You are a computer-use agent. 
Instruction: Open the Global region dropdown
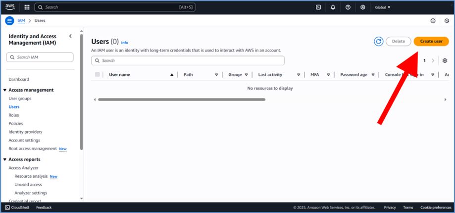(x=383, y=7)
